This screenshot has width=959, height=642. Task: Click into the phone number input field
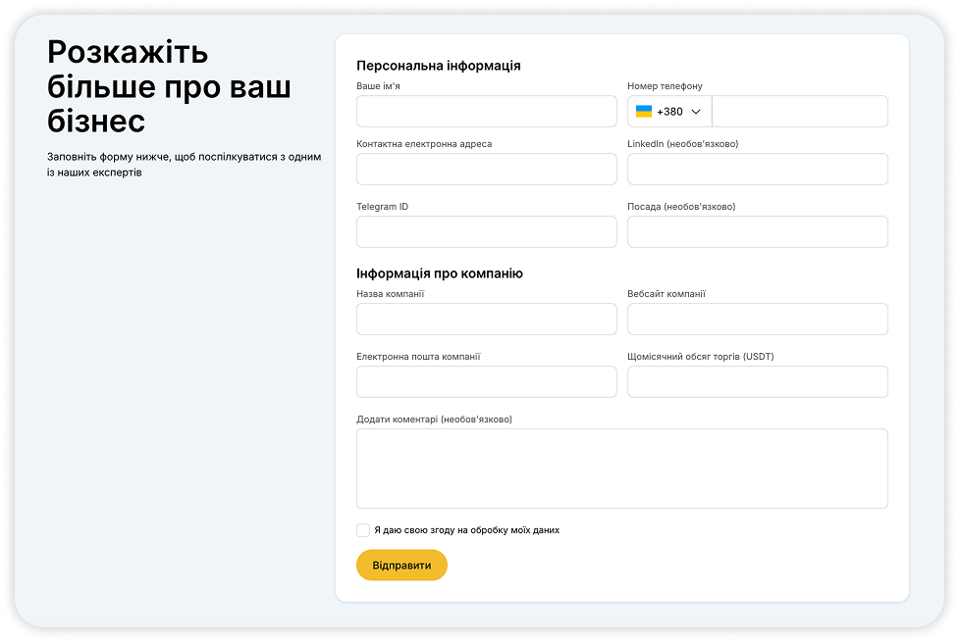[799, 112]
